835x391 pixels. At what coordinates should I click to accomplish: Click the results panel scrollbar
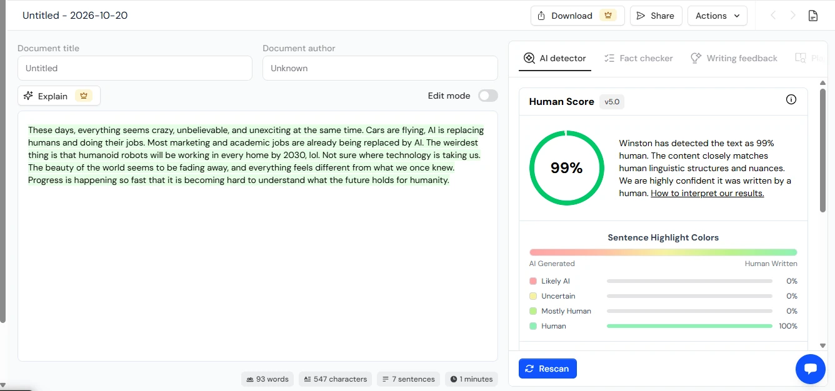pyautogui.click(x=822, y=150)
